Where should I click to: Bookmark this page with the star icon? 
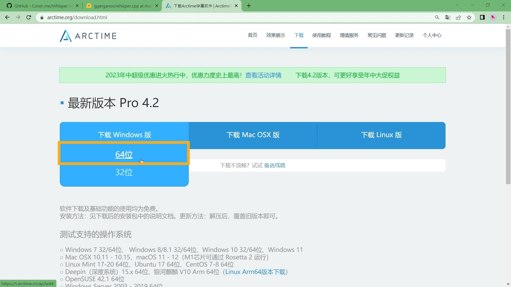click(x=469, y=17)
